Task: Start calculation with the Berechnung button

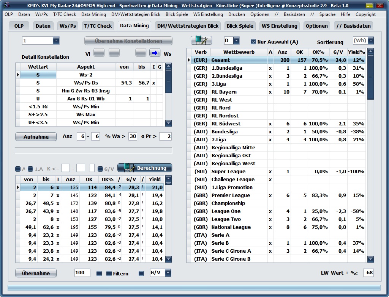Action: [145, 168]
